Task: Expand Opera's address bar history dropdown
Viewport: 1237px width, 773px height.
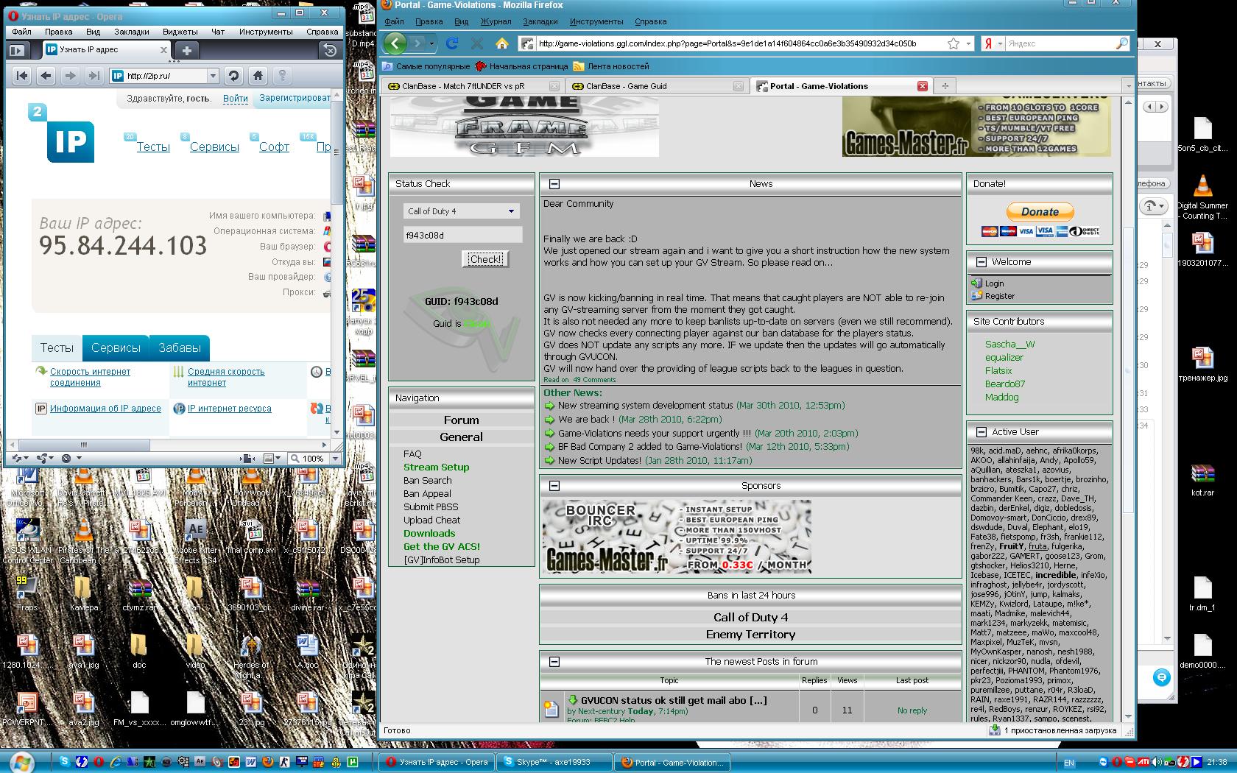Action: tap(213, 75)
